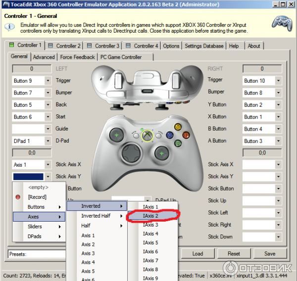The width and height of the screenshot is (297, 281).
Task: Click the green Xbox guide button on controller
Action: 146,135
